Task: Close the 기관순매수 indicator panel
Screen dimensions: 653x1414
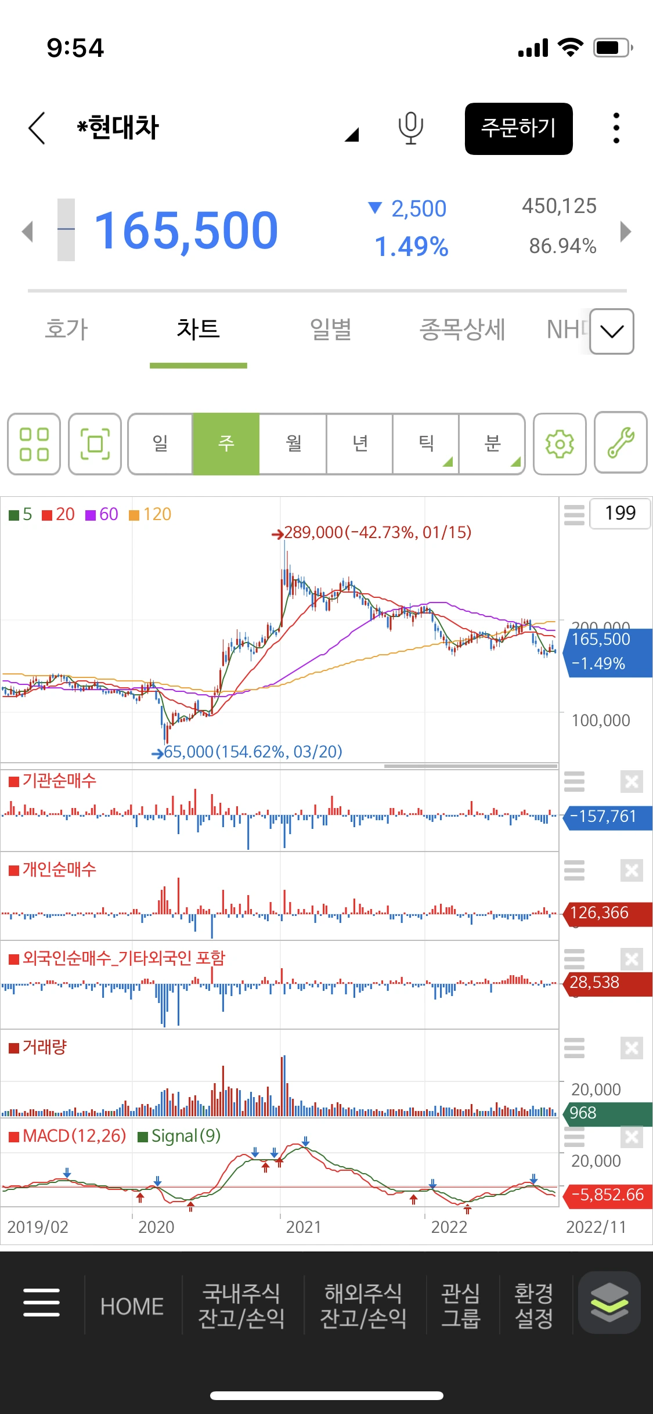Action: click(x=632, y=782)
